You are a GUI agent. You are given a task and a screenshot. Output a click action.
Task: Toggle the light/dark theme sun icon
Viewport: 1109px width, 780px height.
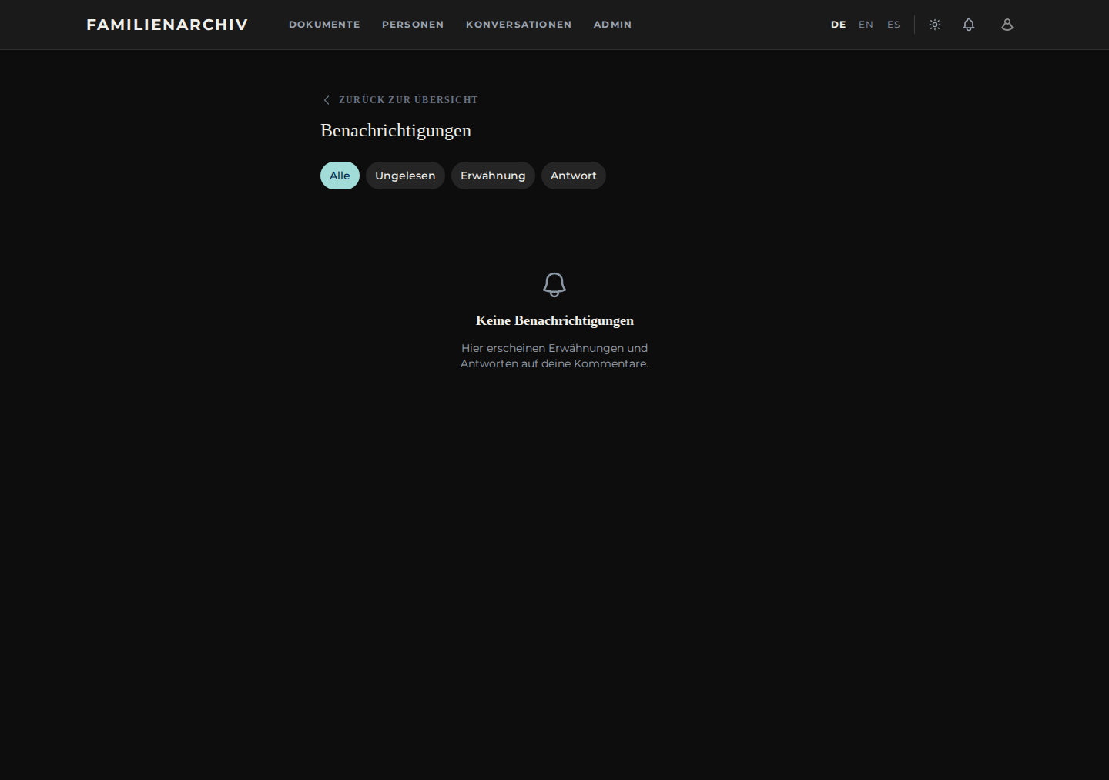(935, 25)
